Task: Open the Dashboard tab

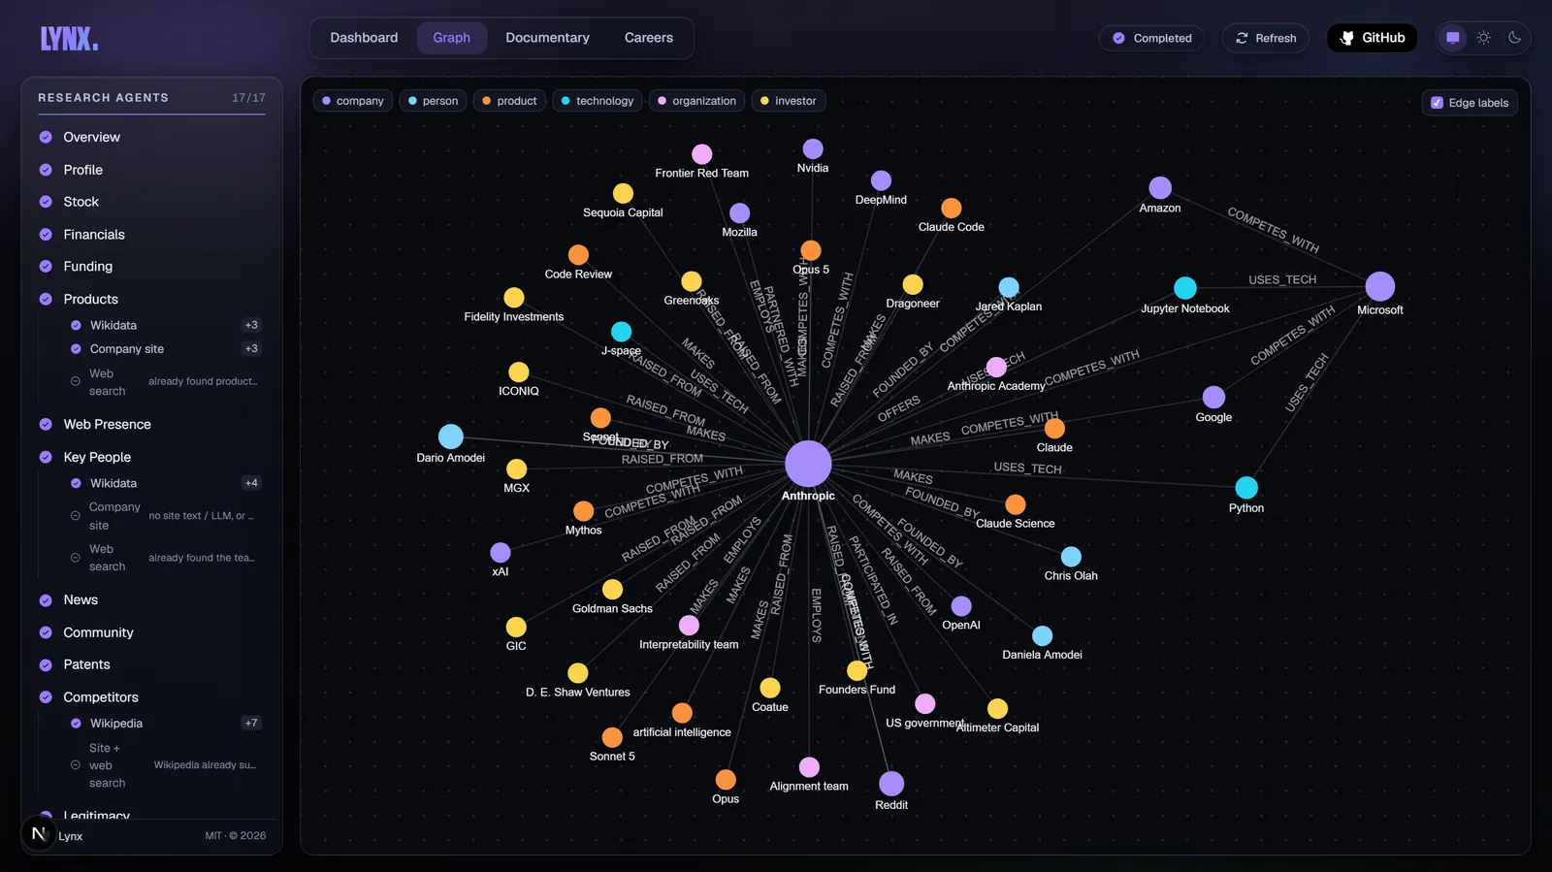Action: point(364,38)
